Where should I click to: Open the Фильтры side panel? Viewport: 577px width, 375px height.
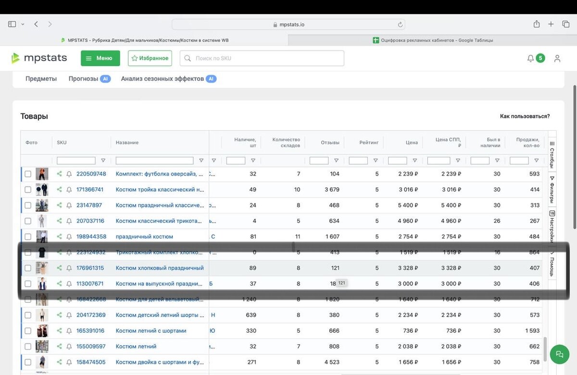tap(552, 189)
